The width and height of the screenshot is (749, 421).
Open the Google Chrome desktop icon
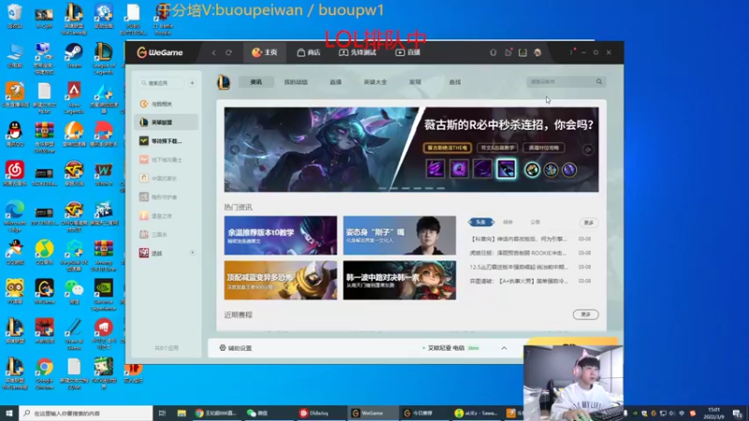click(44, 373)
